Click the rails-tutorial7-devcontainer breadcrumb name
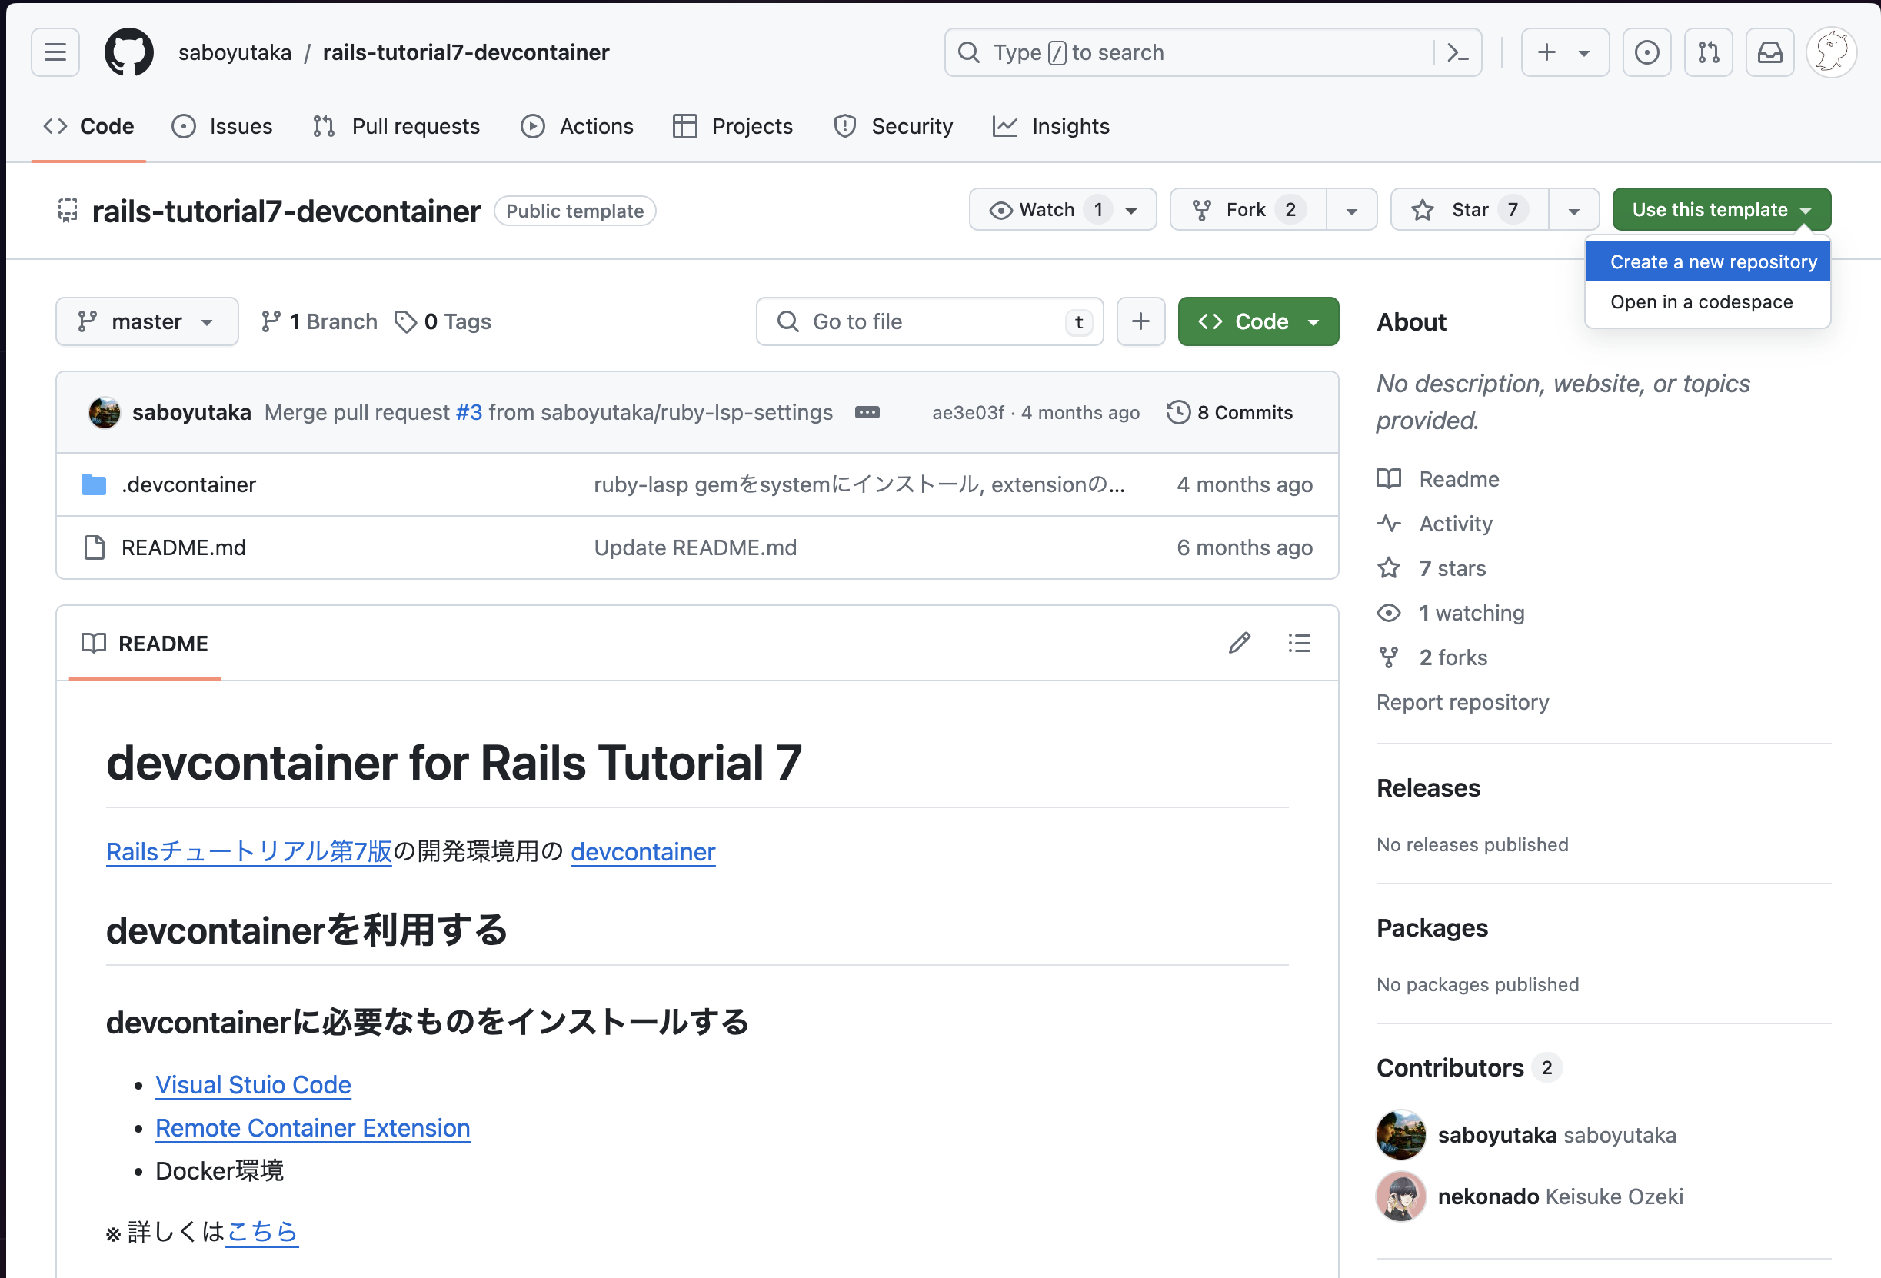The width and height of the screenshot is (1881, 1278). [465, 52]
